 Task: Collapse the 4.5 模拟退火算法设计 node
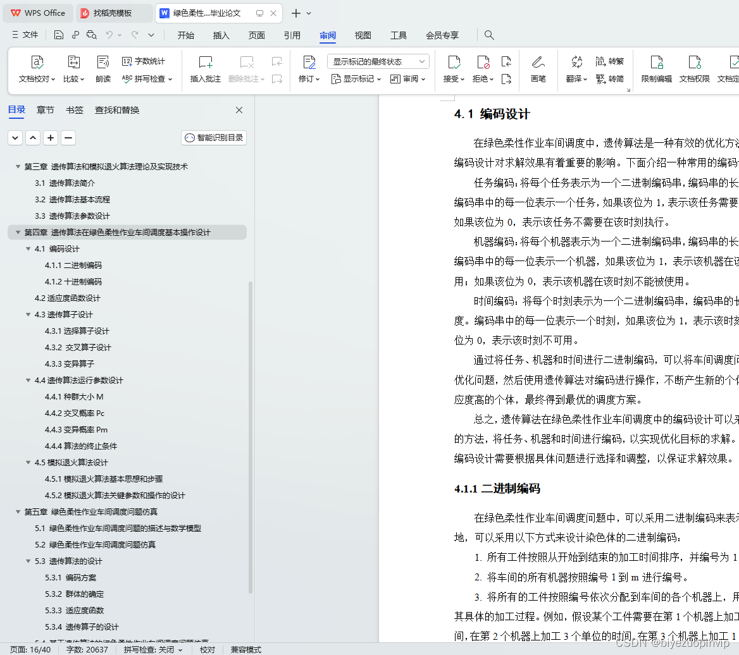pos(28,462)
